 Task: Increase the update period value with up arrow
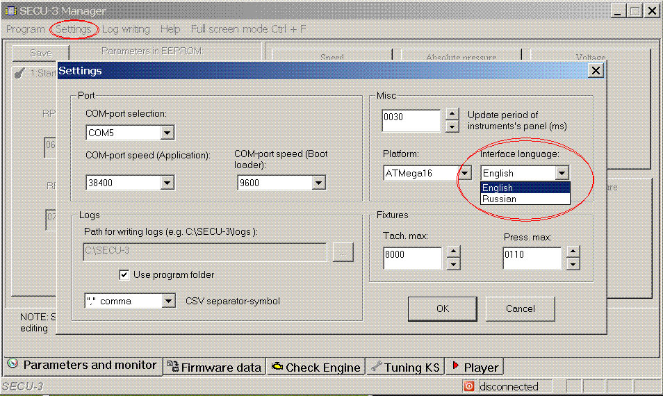[x=452, y=115]
